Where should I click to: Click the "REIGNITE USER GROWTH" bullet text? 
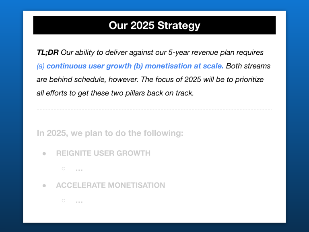pyautogui.click(x=103, y=153)
